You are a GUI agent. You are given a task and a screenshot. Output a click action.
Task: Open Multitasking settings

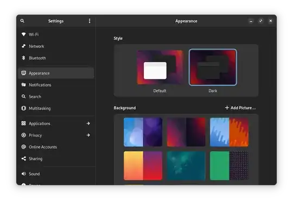tap(56, 108)
